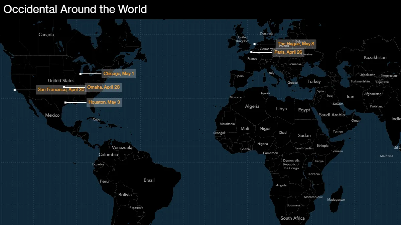The image size is (401, 225).
Task: Click the Cuba map label
Action: pyautogui.click(x=97, y=119)
